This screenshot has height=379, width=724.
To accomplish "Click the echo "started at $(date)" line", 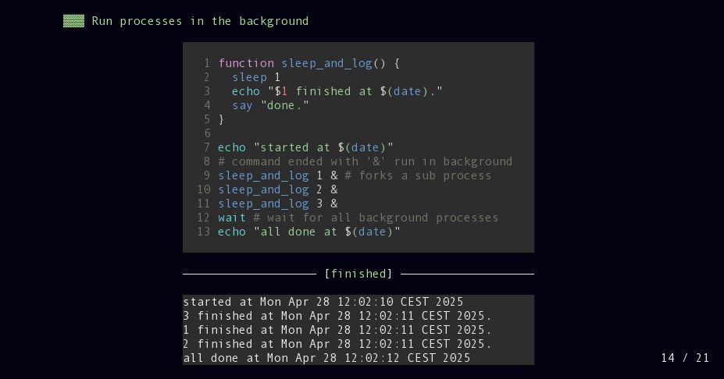I will (305, 147).
